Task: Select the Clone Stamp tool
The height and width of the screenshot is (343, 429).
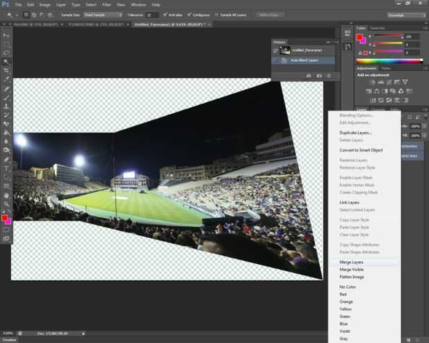Action: 6,106
